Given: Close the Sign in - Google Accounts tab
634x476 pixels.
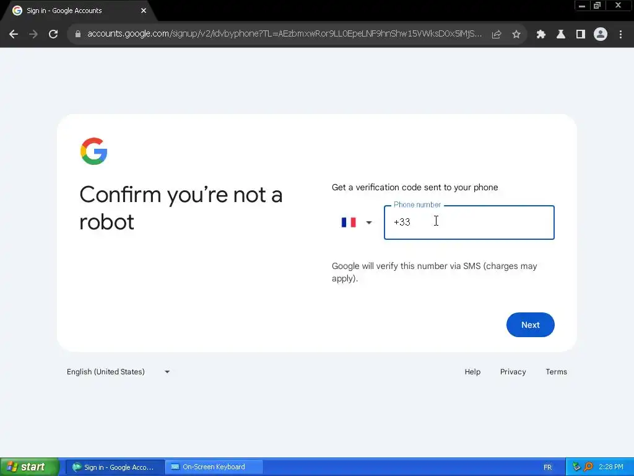Looking at the screenshot, I should pyautogui.click(x=144, y=11).
